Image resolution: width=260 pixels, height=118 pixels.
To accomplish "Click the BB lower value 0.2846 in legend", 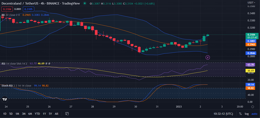I will coord(45,15).
